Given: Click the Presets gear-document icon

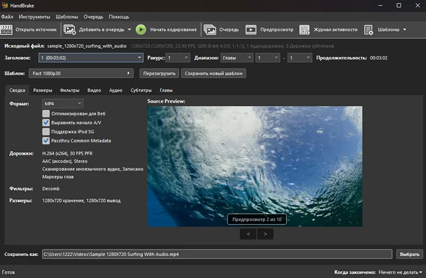Looking at the screenshot, I should (x=368, y=30).
